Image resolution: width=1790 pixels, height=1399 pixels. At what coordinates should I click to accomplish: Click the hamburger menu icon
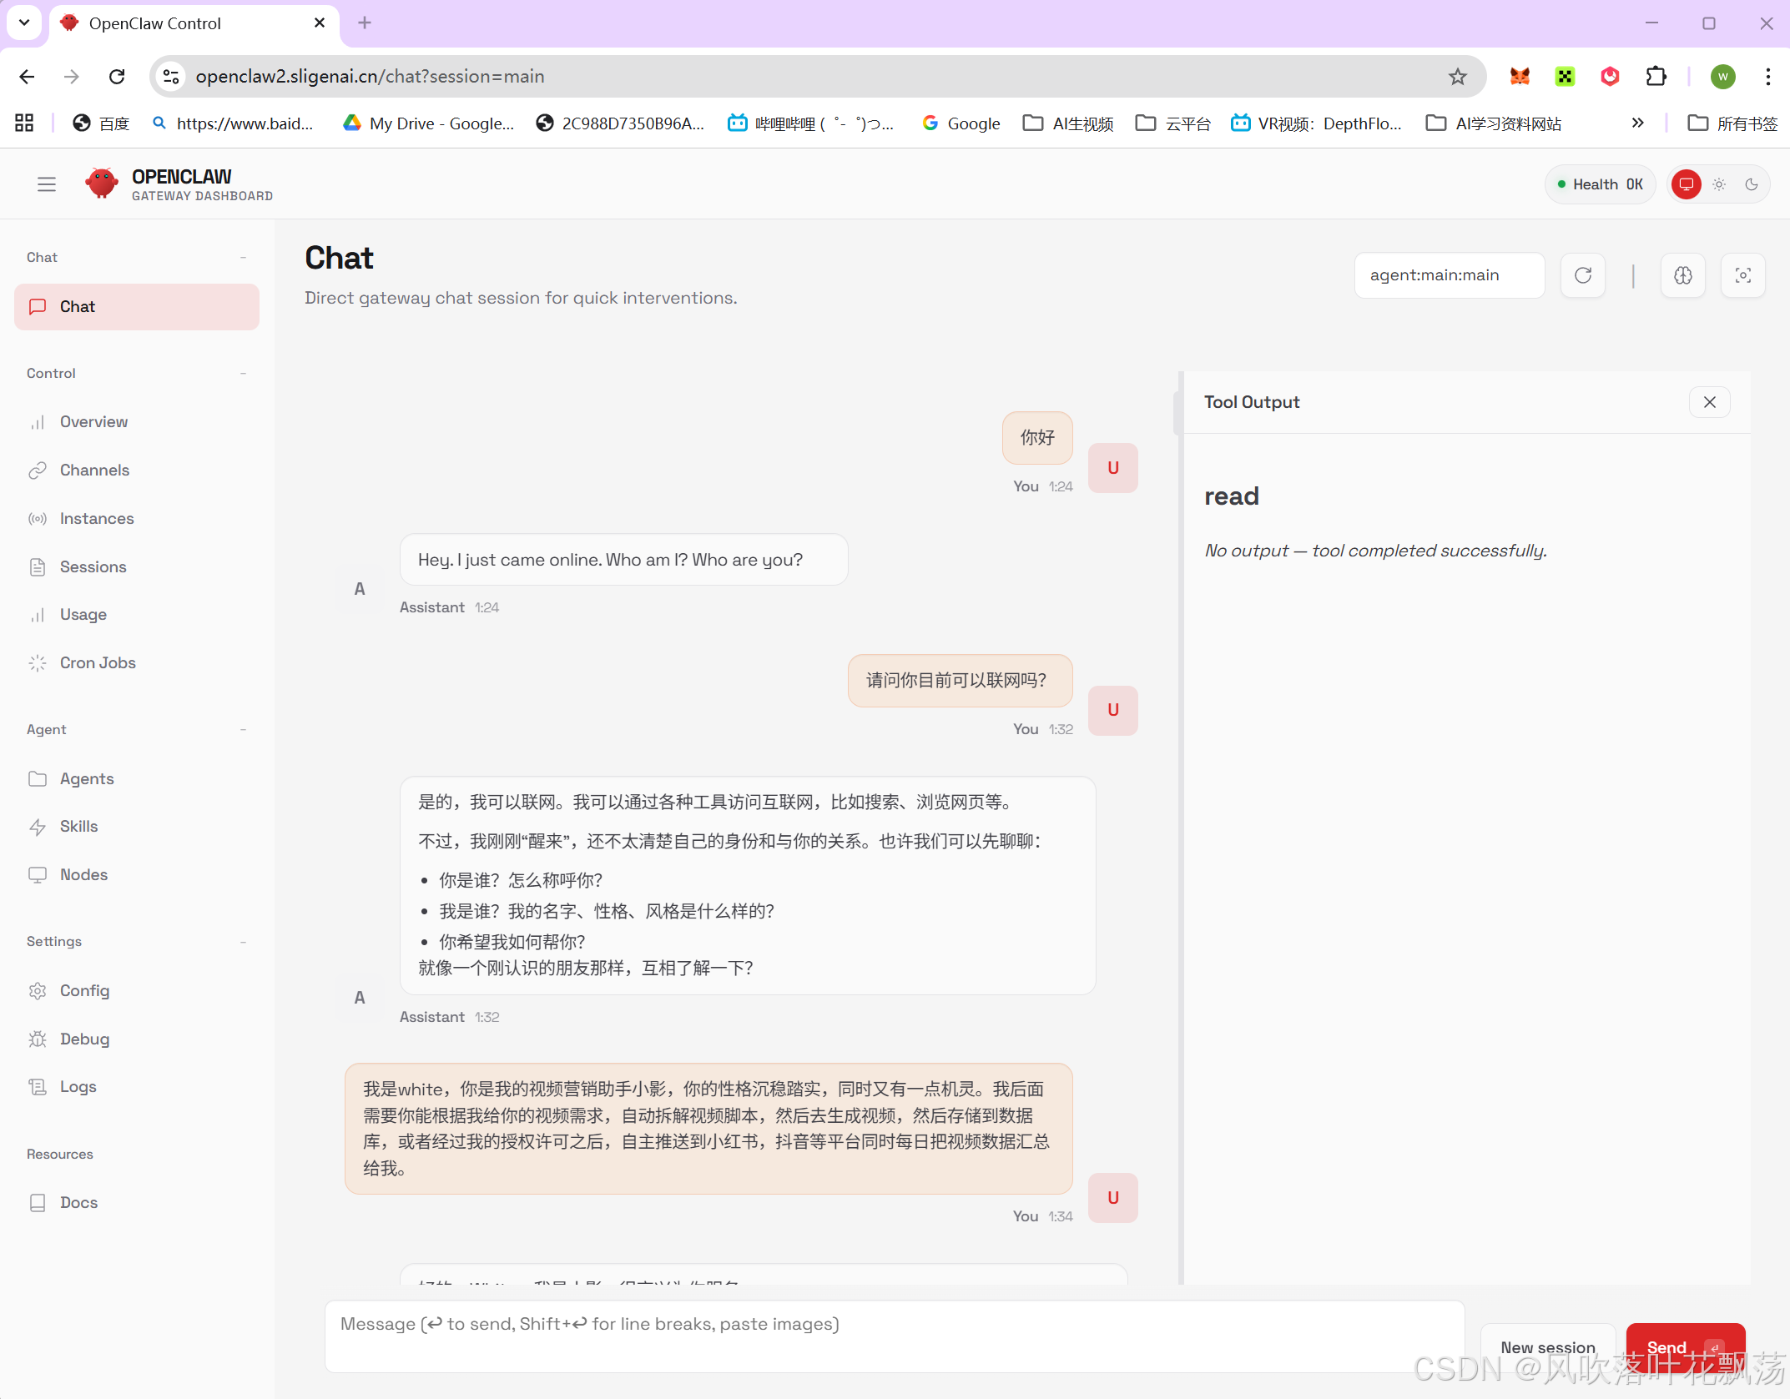click(x=47, y=184)
